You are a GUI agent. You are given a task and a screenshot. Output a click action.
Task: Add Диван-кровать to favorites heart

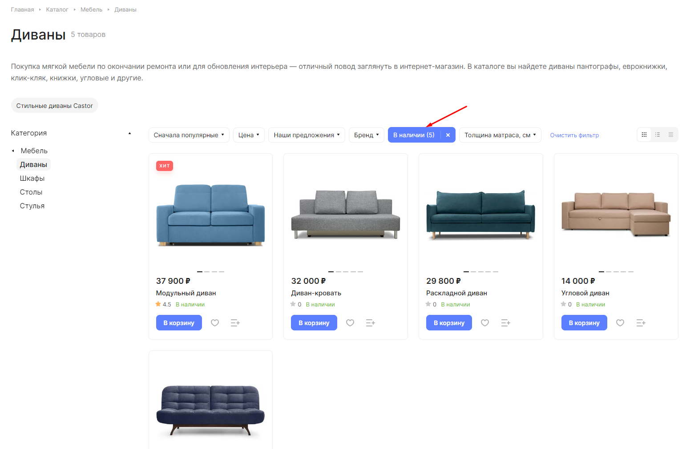(350, 323)
